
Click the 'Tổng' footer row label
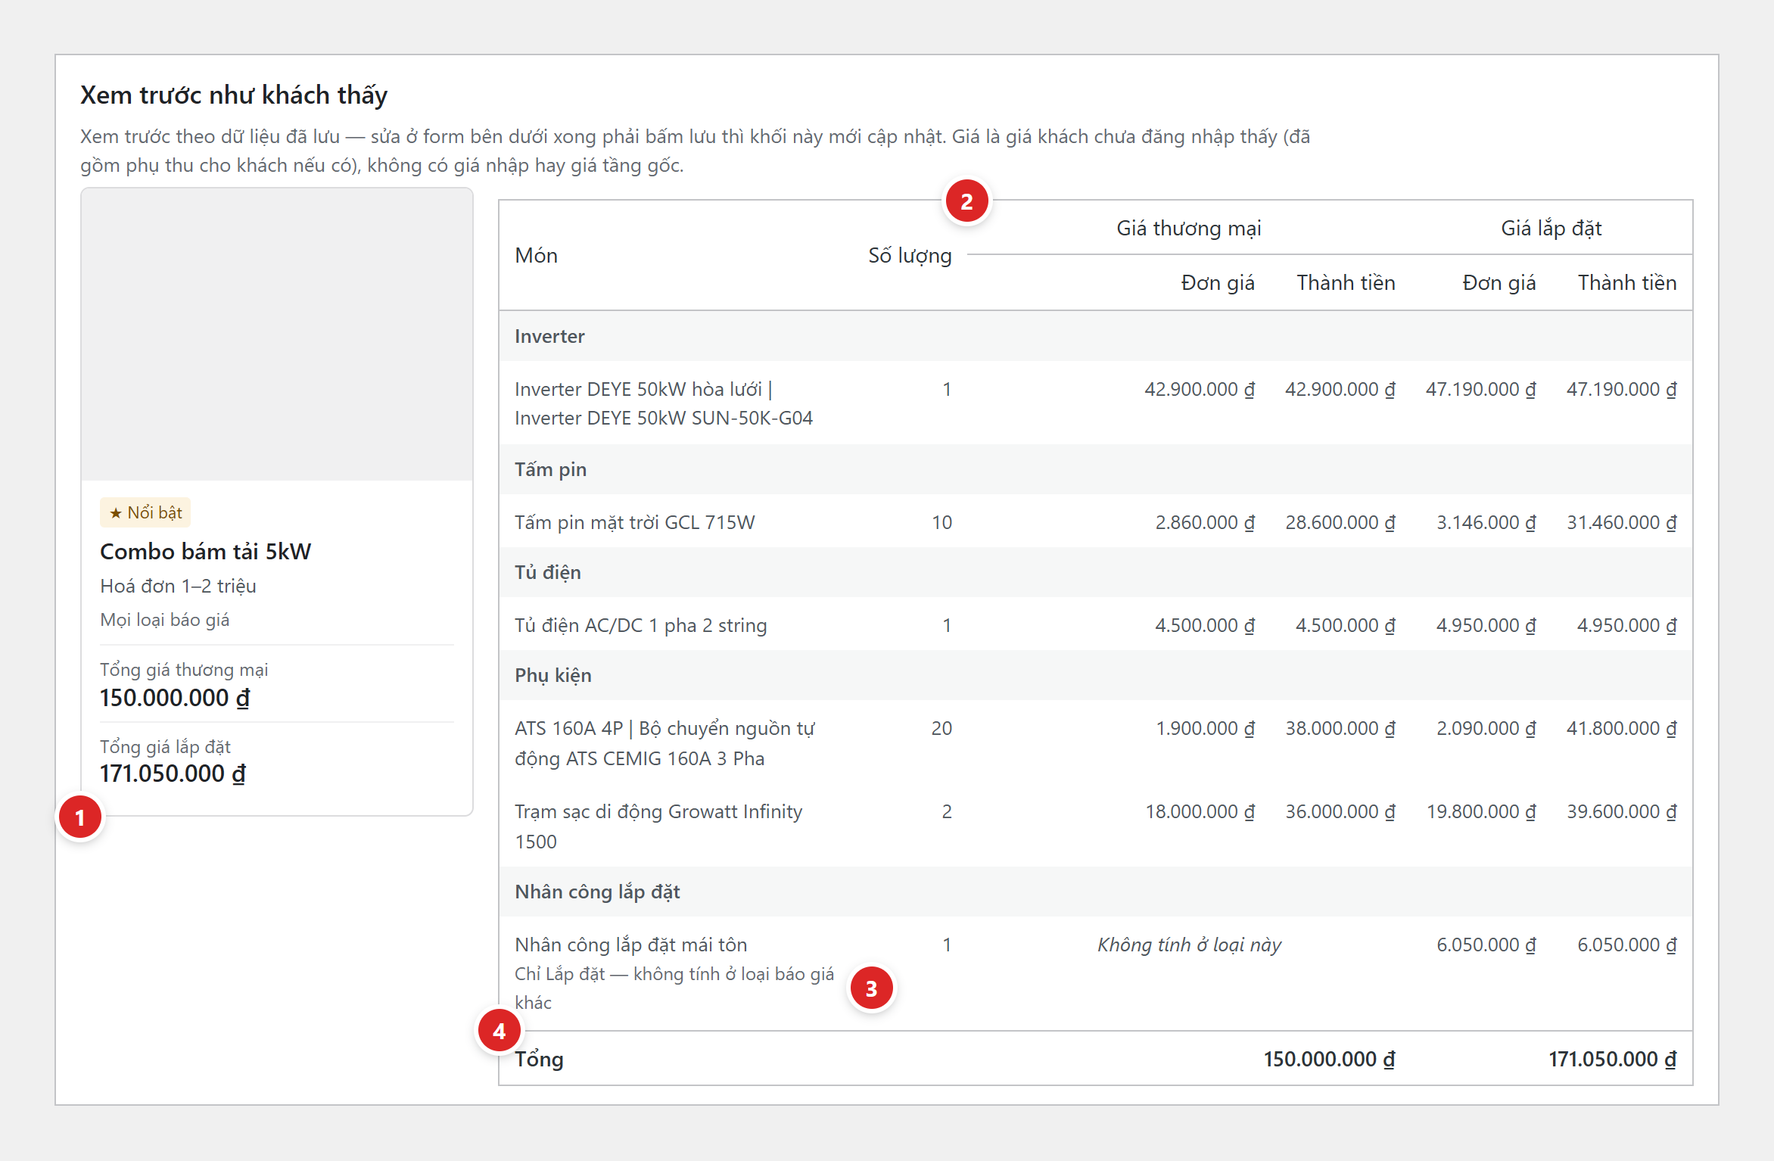(539, 1059)
